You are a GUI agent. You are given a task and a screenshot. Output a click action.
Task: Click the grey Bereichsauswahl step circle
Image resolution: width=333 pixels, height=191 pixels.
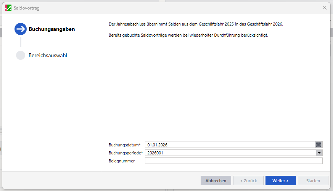tap(21, 55)
